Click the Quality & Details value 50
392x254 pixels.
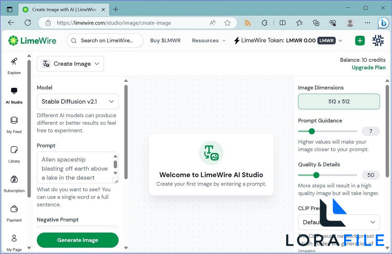(370, 175)
